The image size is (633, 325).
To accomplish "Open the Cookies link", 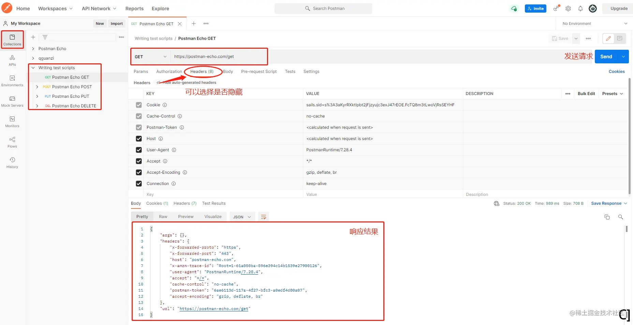I will 617,72.
